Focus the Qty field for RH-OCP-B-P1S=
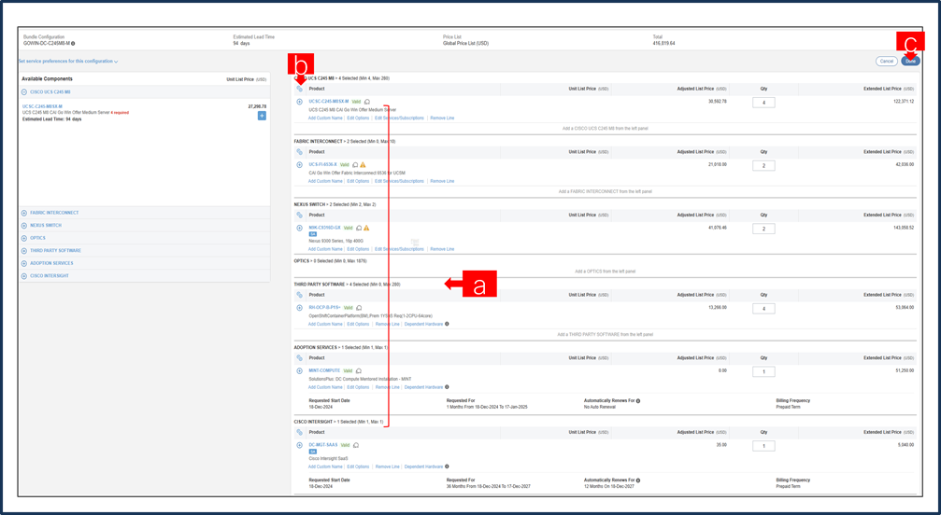This screenshot has height=515, width=941. coord(763,309)
